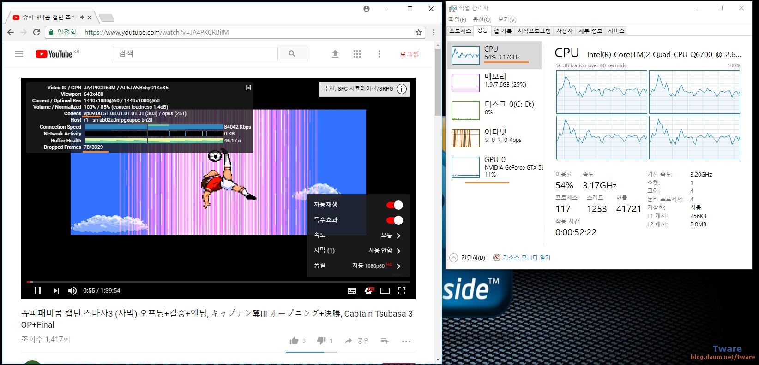Close the YouTube browser tab
The image size is (759, 365).
tap(90, 18)
